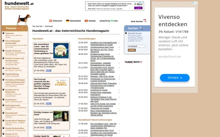Screen dimensions: 220x137
Task: Click the ÖFFNEN button in the Vivenso ad
Action: [x=175, y=78]
